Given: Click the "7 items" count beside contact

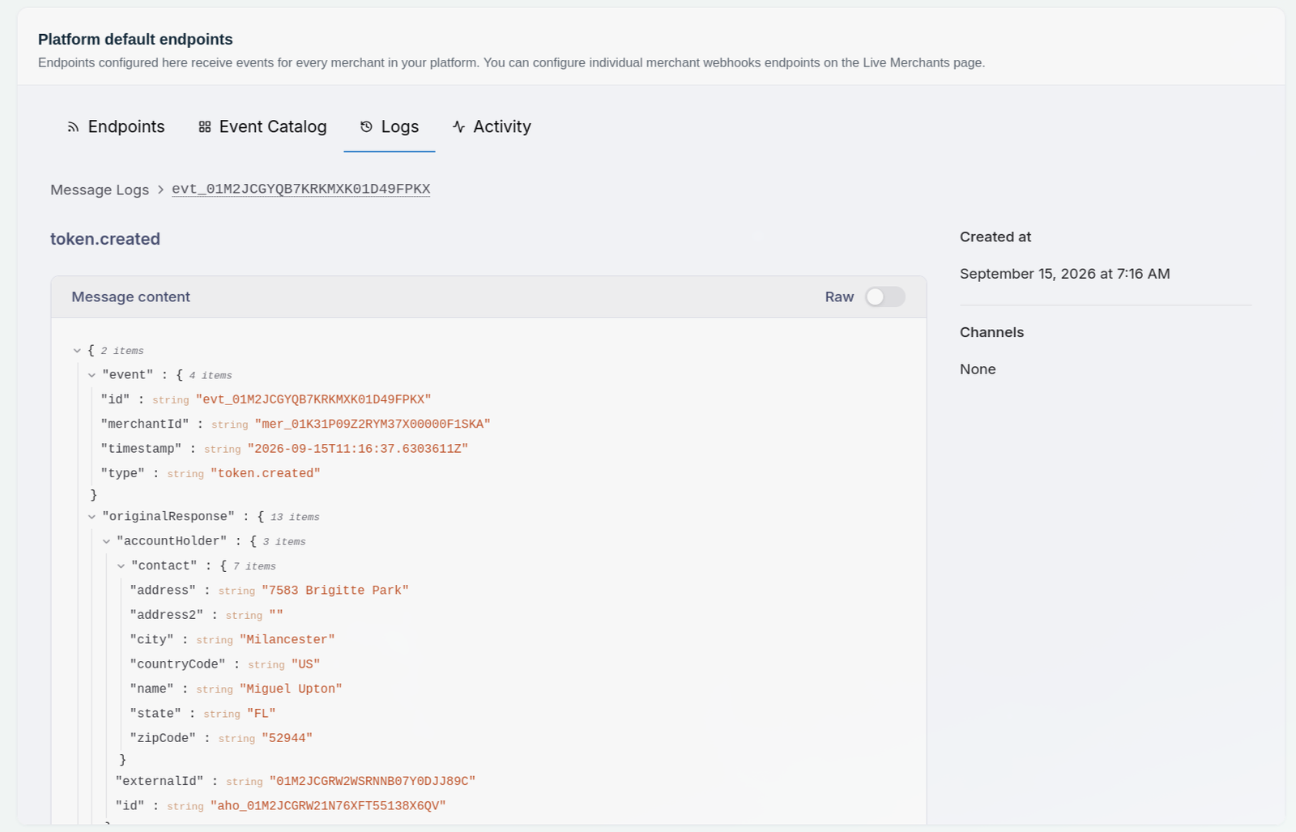Looking at the screenshot, I should point(254,566).
